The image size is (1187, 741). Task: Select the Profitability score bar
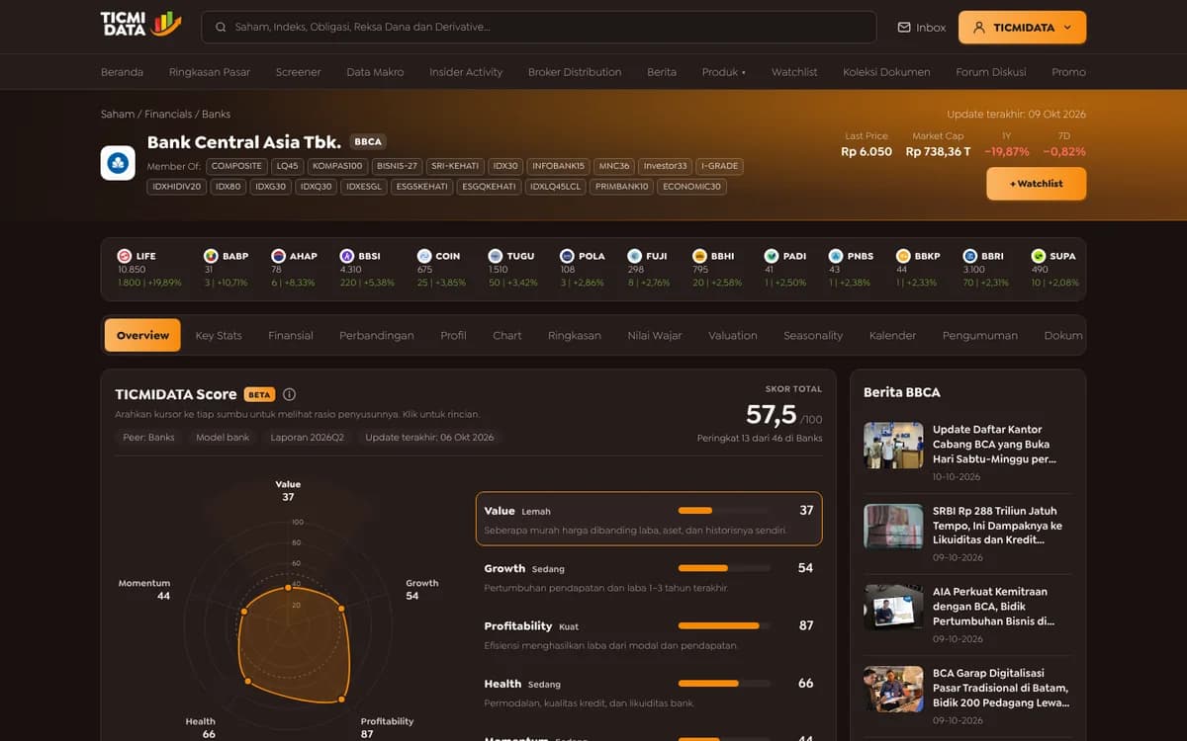coord(725,625)
